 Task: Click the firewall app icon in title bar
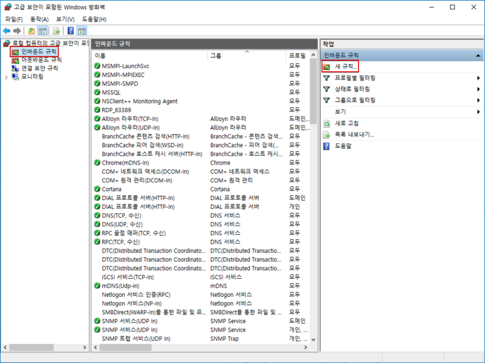8,7
